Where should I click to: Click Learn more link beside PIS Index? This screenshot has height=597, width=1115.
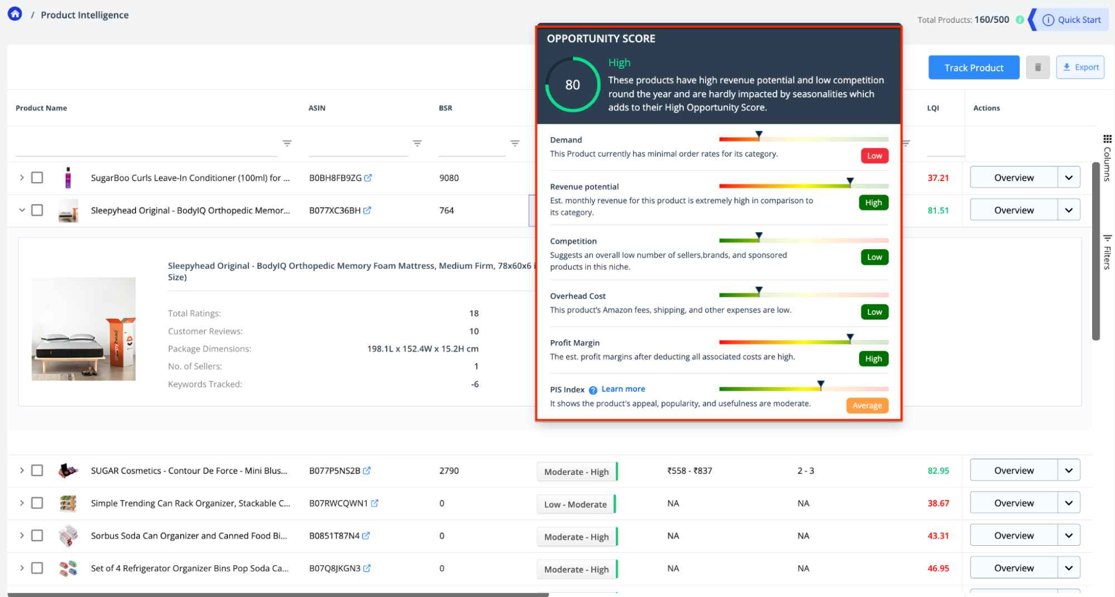point(623,389)
